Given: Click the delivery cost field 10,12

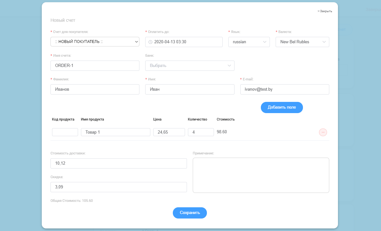Looking at the screenshot, I should (119, 163).
